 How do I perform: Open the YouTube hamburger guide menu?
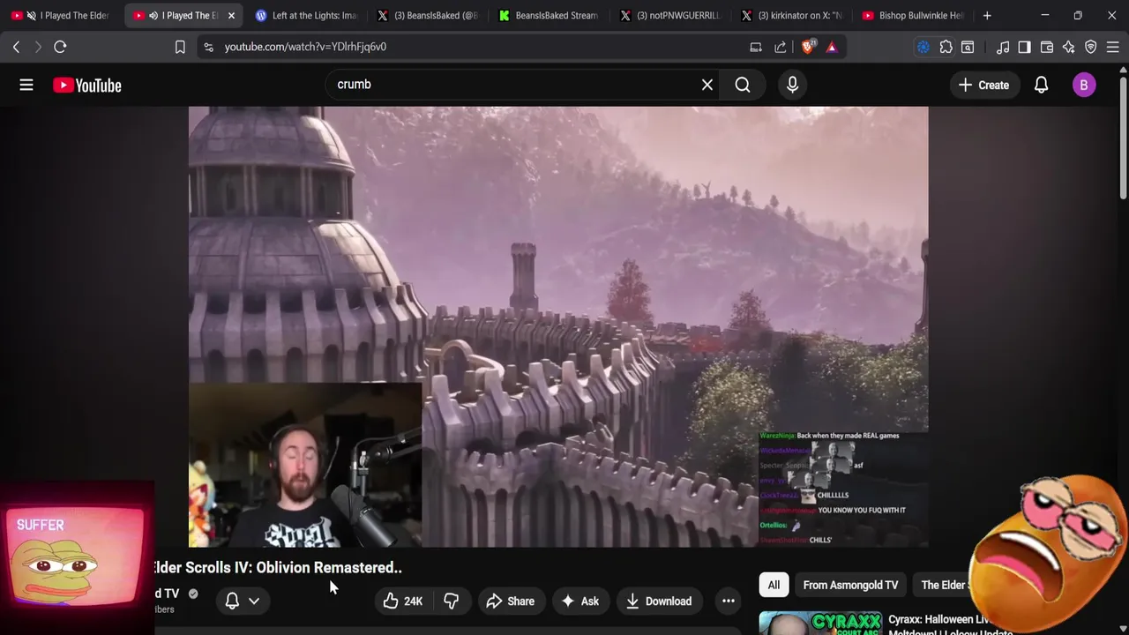[x=26, y=85]
